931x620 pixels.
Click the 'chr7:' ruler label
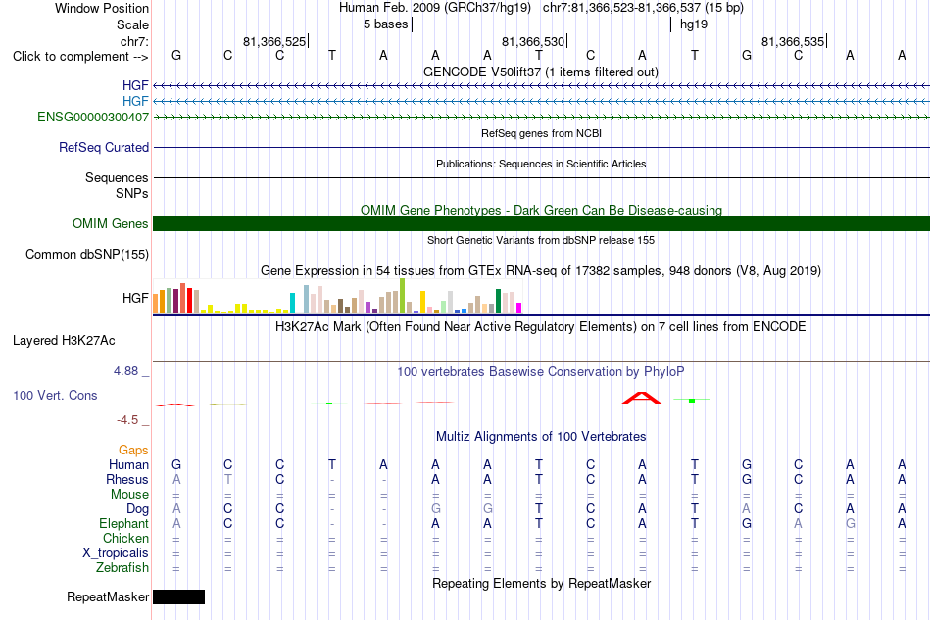[134, 41]
